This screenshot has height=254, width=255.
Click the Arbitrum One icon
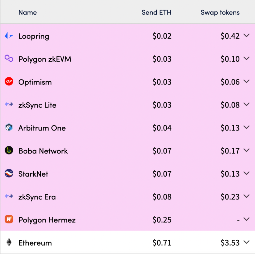click(x=9, y=127)
